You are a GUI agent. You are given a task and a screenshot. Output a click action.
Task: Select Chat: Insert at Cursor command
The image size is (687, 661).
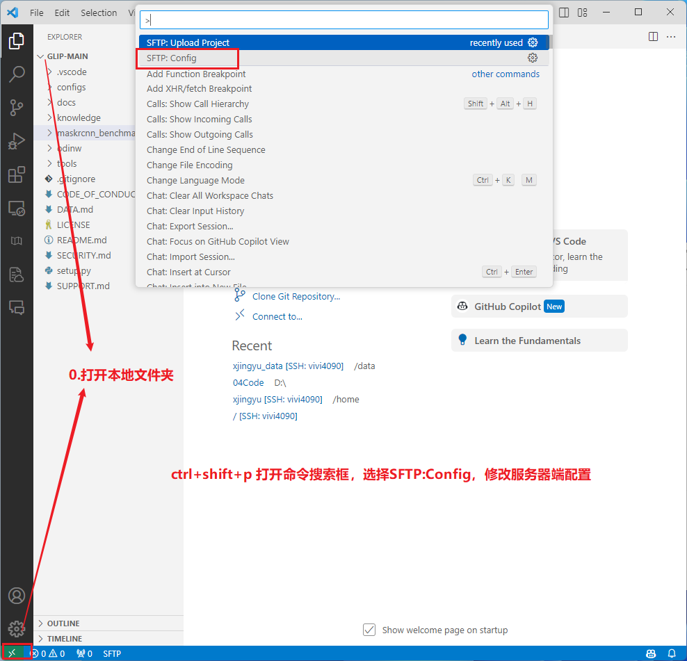(344, 272)
